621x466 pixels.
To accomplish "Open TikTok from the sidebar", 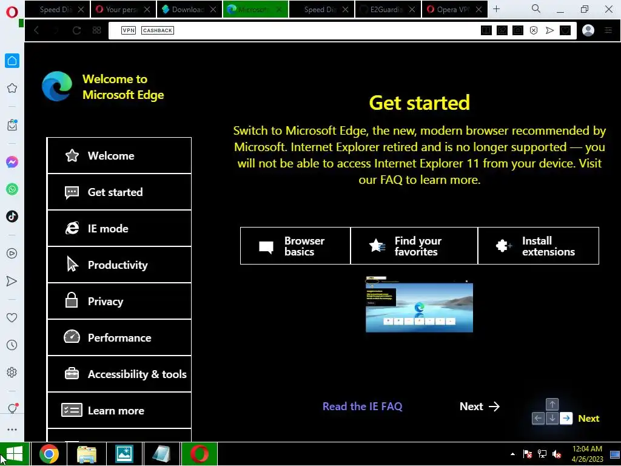I will 12,217.
